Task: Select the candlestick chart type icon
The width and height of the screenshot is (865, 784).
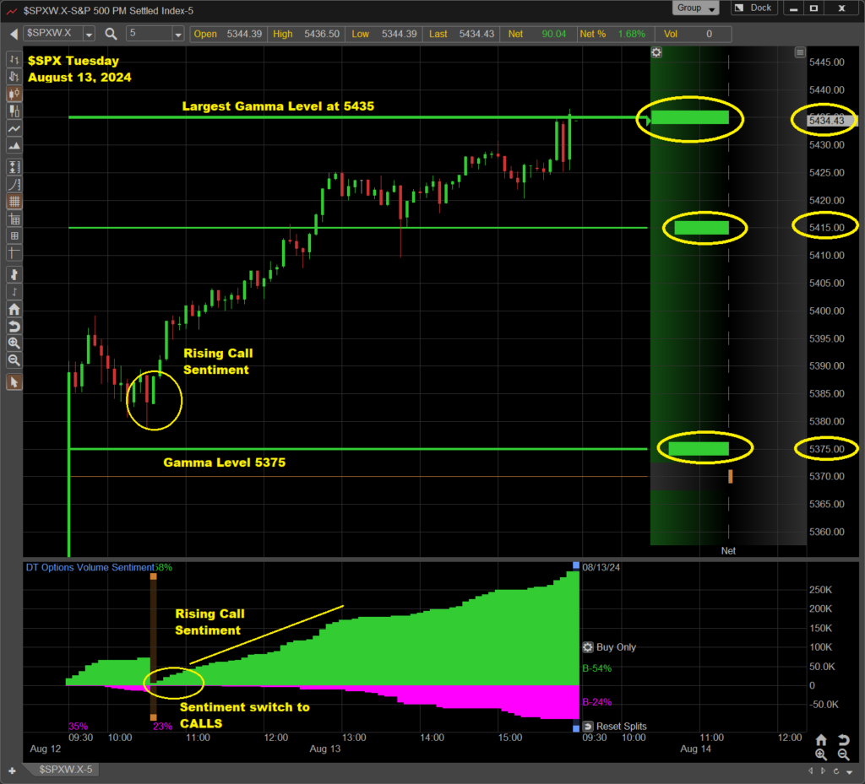Action: pyautogui.click(x=14, y=94)
